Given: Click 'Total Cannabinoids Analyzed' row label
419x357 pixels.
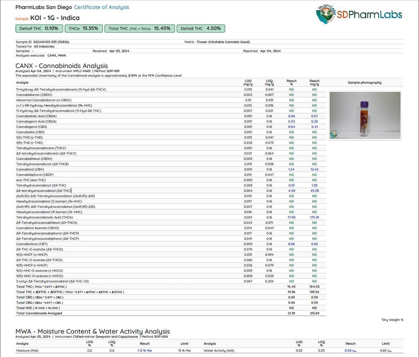Looking at the screenshot, I should (39, 313).
